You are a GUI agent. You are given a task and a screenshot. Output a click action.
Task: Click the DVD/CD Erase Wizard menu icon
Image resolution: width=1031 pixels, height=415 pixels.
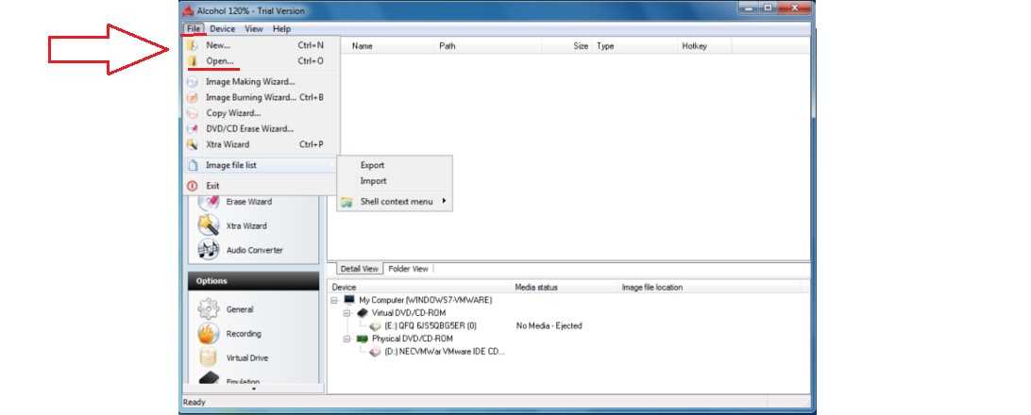coord(192,128)
